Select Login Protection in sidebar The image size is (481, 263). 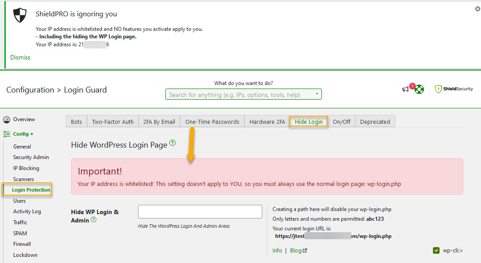tap(31, 190)
